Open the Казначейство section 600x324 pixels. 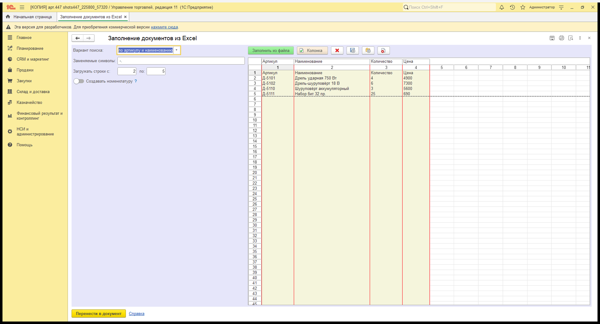pos(29,102)
